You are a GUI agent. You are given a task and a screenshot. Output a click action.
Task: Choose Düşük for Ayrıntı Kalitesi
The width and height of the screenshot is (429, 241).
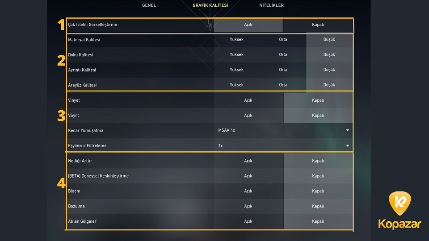[x=329, y=70]
